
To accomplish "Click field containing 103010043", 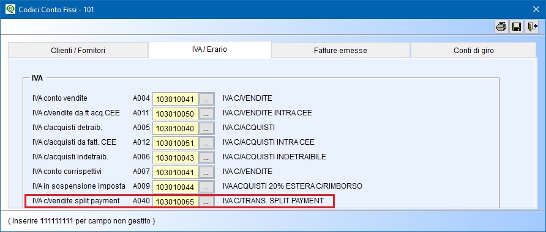I will click(176, 158).
